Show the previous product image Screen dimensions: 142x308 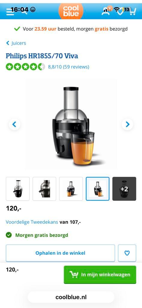pos(14,124)
